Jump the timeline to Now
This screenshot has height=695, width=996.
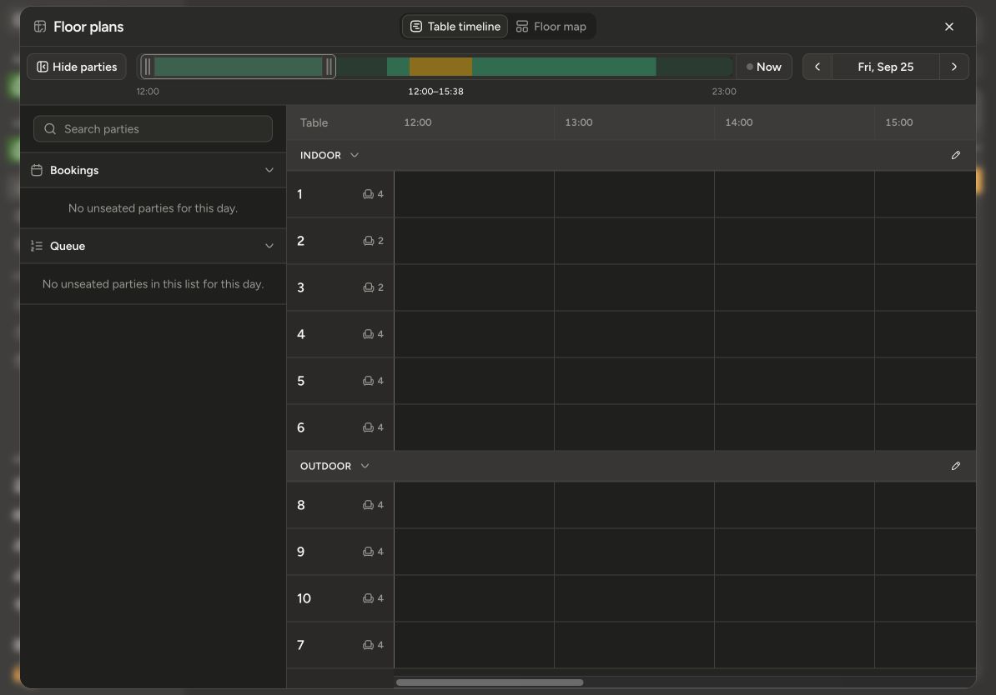coord(763,67)
